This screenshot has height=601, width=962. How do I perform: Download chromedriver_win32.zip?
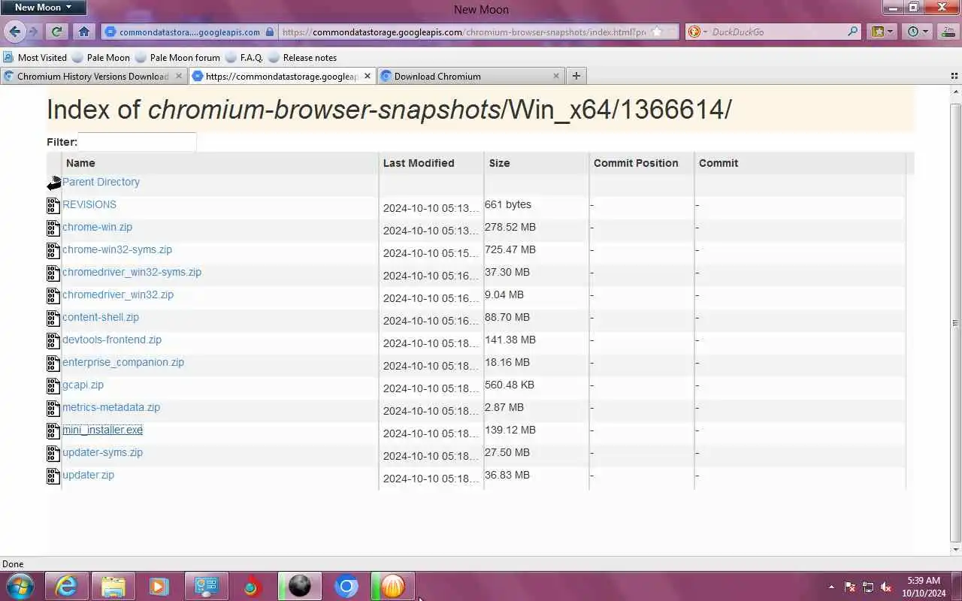click(x=118, y=294)
